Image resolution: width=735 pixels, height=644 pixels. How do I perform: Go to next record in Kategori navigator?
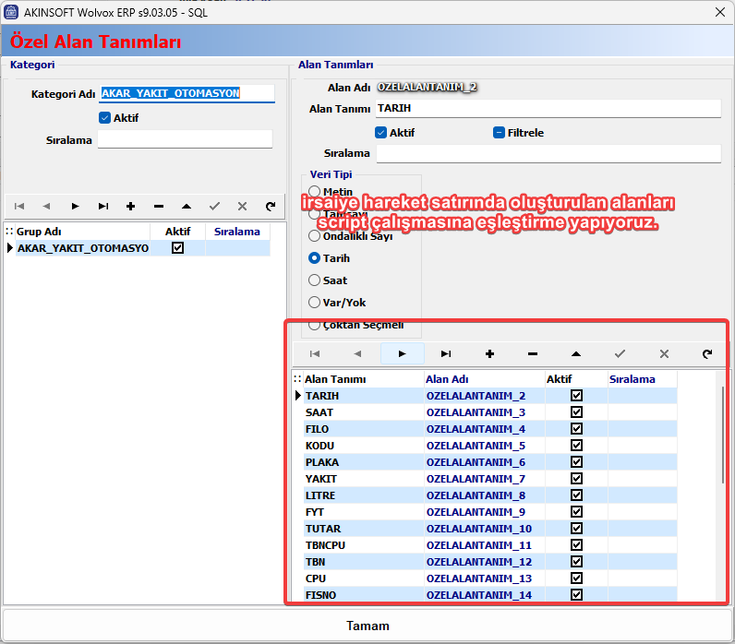coord(75,206)
